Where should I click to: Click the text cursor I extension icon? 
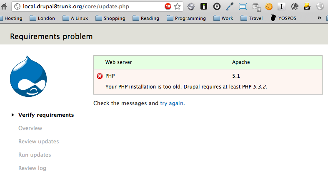281,7
